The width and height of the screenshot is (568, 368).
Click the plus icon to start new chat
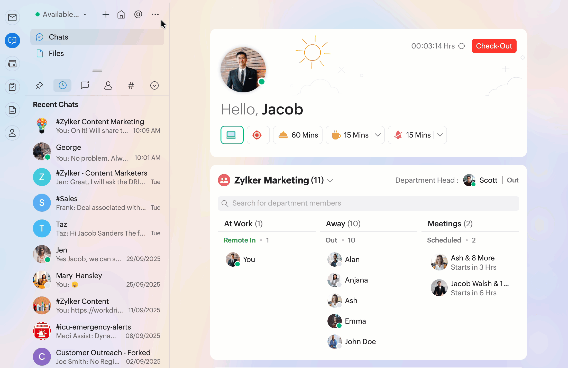pos(106,14)
